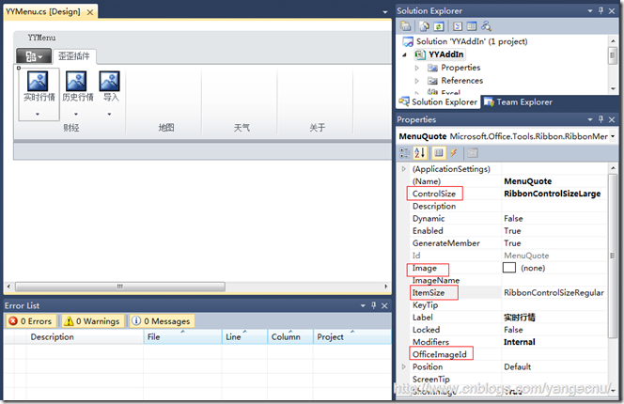This screenshot has height=404, width=624.
Task: Click the Solution 'YYAddIn' node icon
Action: pos(408,41)
